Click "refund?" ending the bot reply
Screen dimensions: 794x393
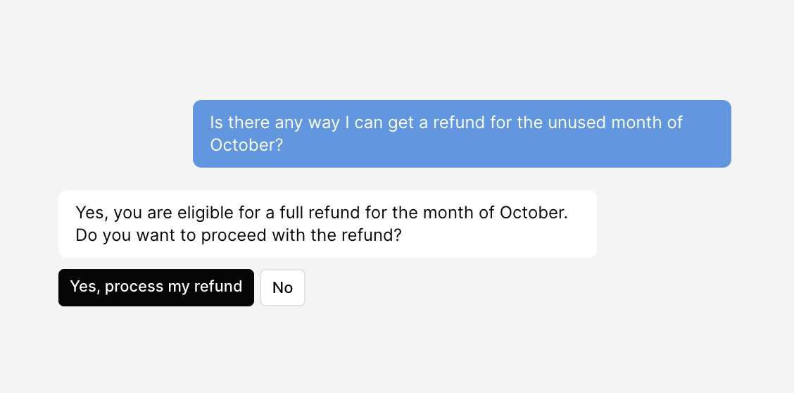[x=372, y=235]
